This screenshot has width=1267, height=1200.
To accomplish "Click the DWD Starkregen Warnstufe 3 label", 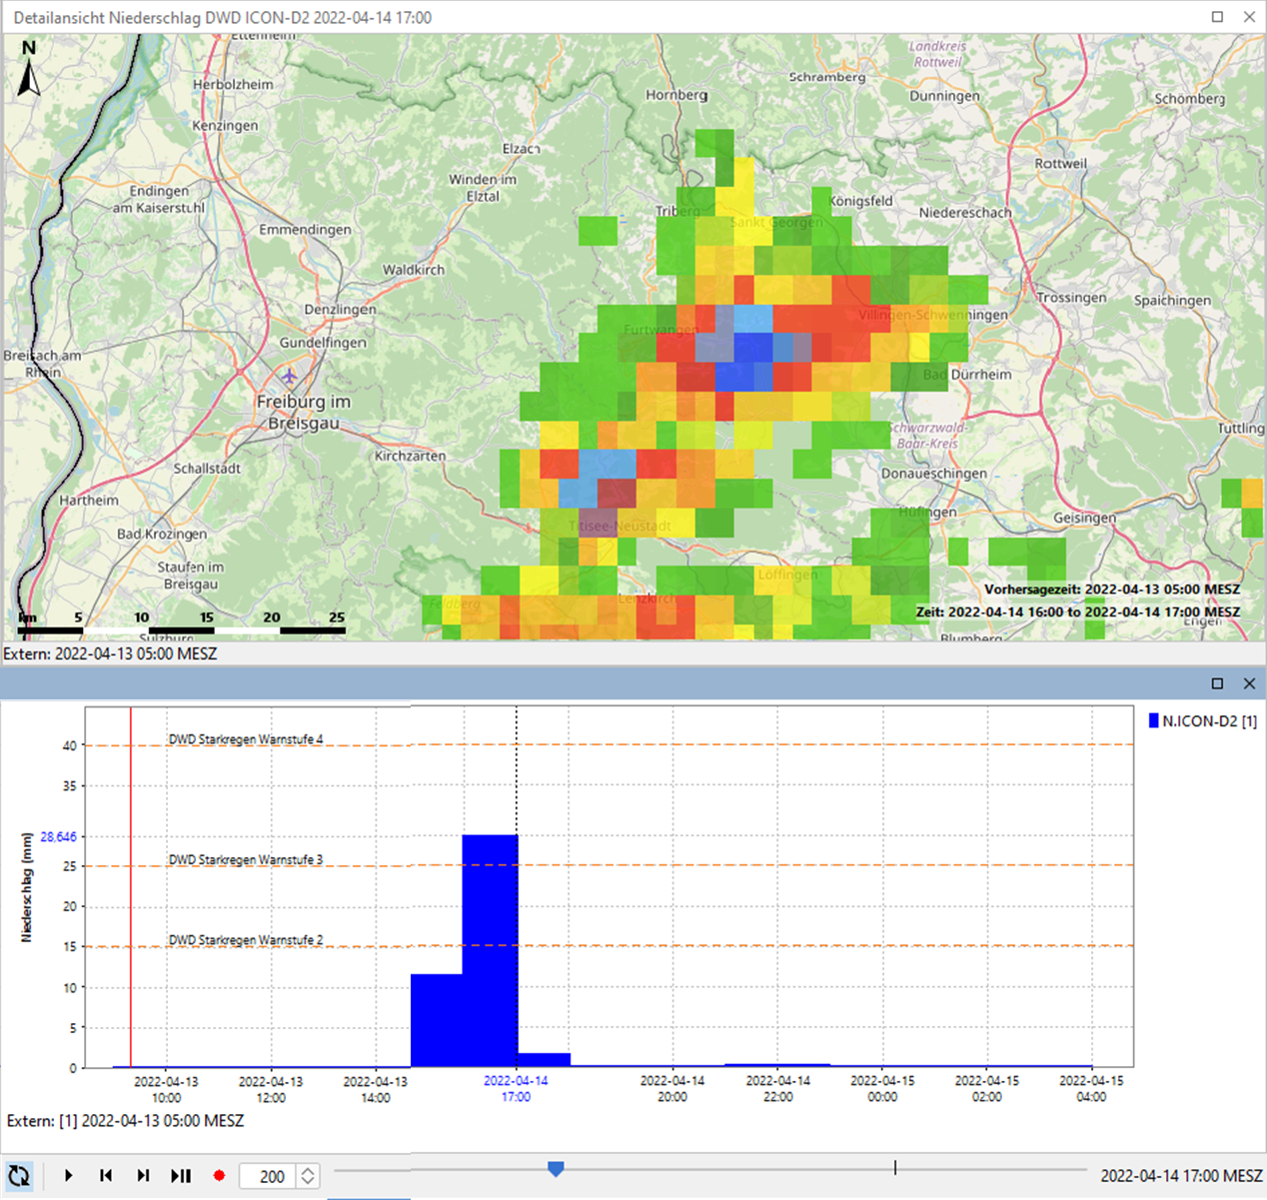I will click(x=246, y=859).
